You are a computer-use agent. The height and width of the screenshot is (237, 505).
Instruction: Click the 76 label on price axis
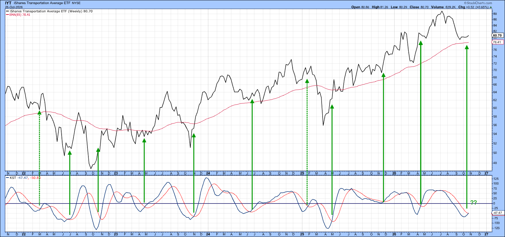click(x=495, y=50)
